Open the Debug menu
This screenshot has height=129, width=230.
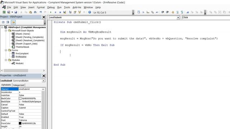coord(51,7)
